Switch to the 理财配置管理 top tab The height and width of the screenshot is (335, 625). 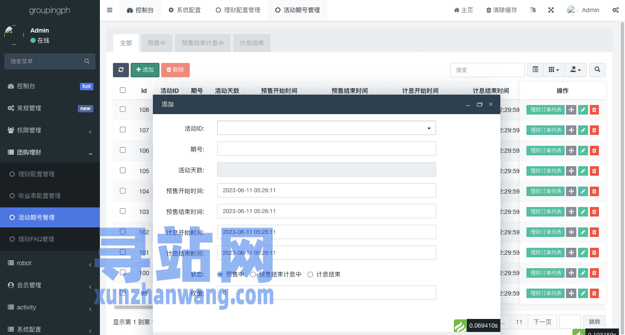coord(238,10)
